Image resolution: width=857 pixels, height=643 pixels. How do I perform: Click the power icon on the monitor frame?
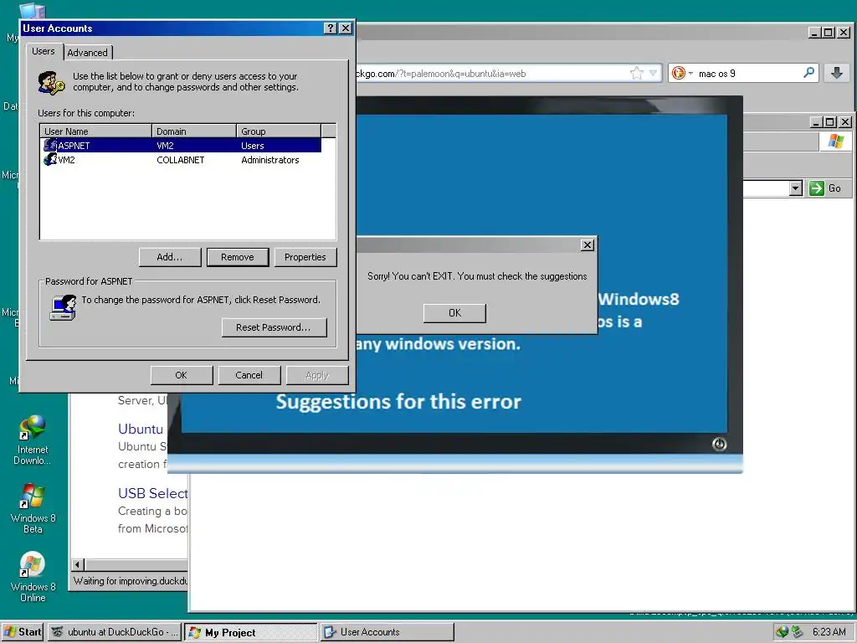pyautogui.click(x=719, y=444)
